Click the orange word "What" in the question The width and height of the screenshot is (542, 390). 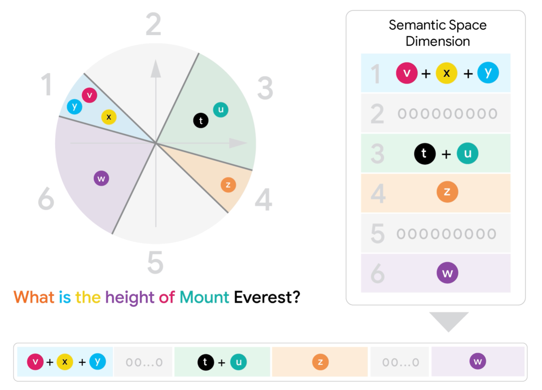(x=34, y=297)
